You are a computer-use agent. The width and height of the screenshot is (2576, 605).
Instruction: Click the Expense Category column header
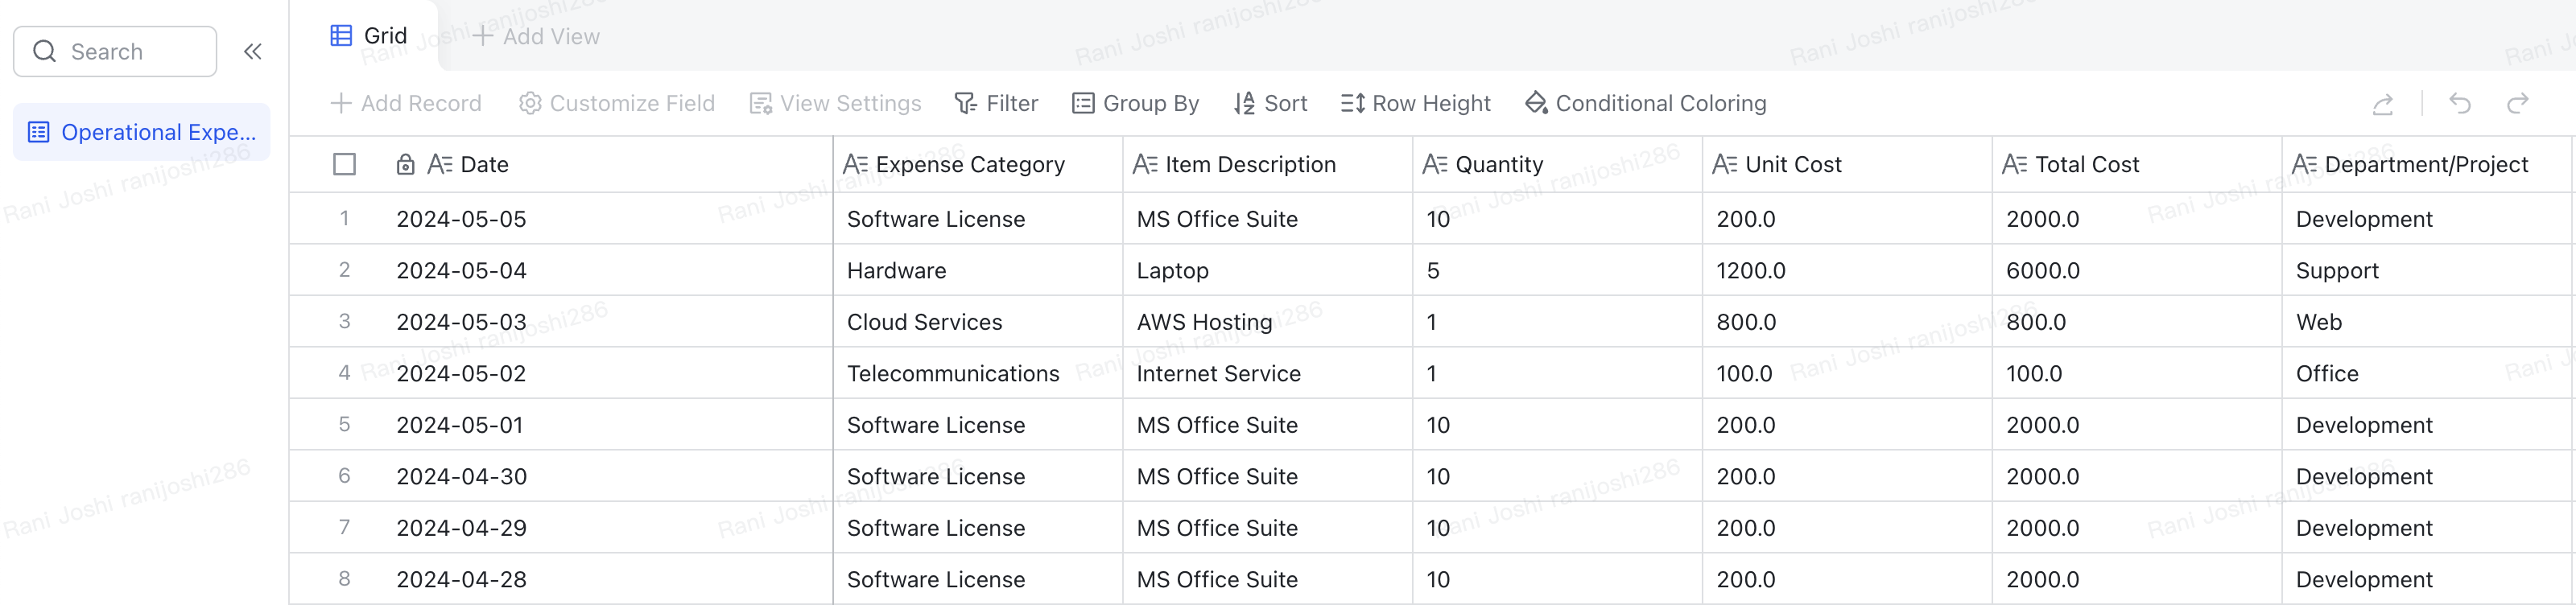click(978, 165)
